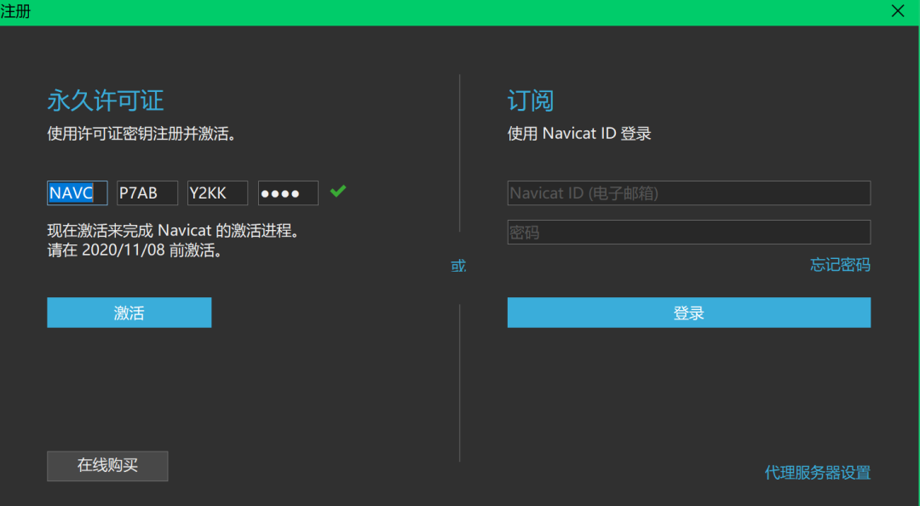Viewport: 920px width, 506px height.
Task: Click the 激活 activate button
Action: 129,313
